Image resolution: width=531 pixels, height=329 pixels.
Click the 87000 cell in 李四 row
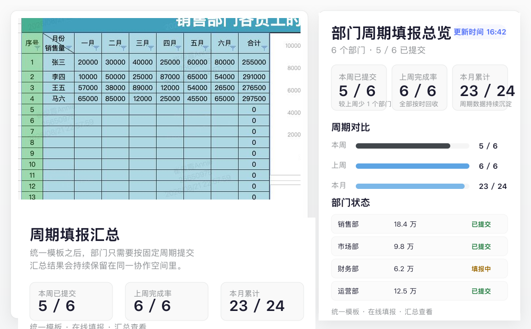170,77
